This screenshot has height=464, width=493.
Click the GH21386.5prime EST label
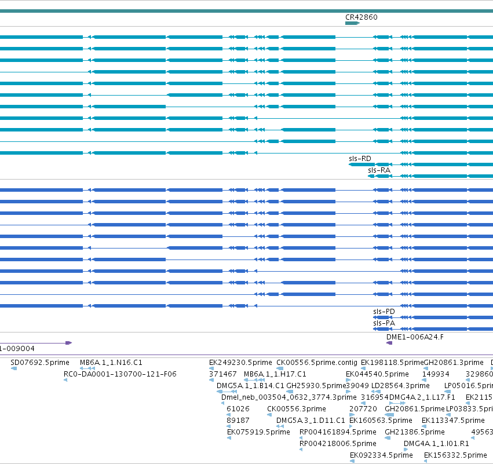coord(415,432)
